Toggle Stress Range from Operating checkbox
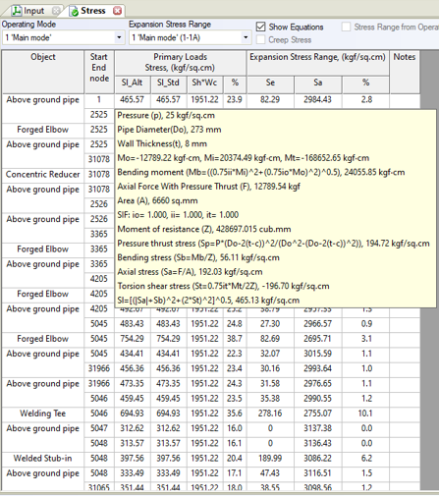Screen dimensions: 439x496 [x=346, y=27]
